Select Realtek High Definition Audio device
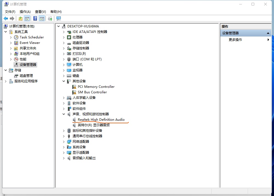274x196 pixels. [101, 120]
